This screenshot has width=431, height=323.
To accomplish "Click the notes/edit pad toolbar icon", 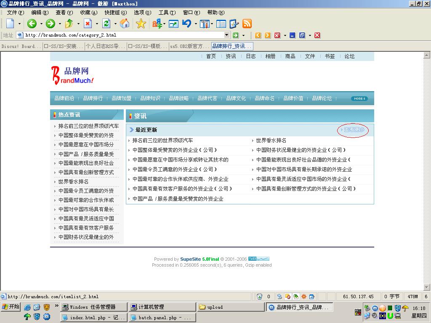I will (234, 24).
